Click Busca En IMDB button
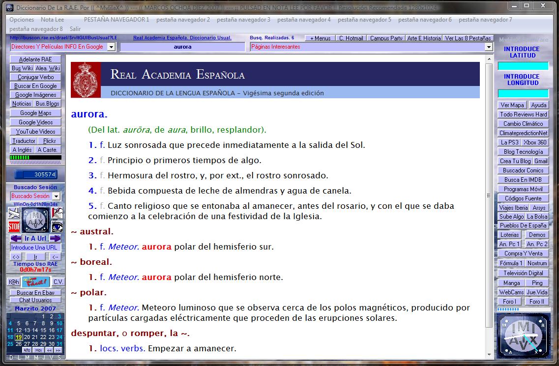Viewport: 559px width, 366px height. [523, 180]
